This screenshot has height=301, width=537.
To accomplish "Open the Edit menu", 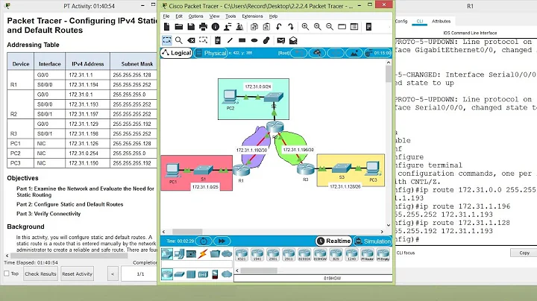I will click(x=179, y=16).
